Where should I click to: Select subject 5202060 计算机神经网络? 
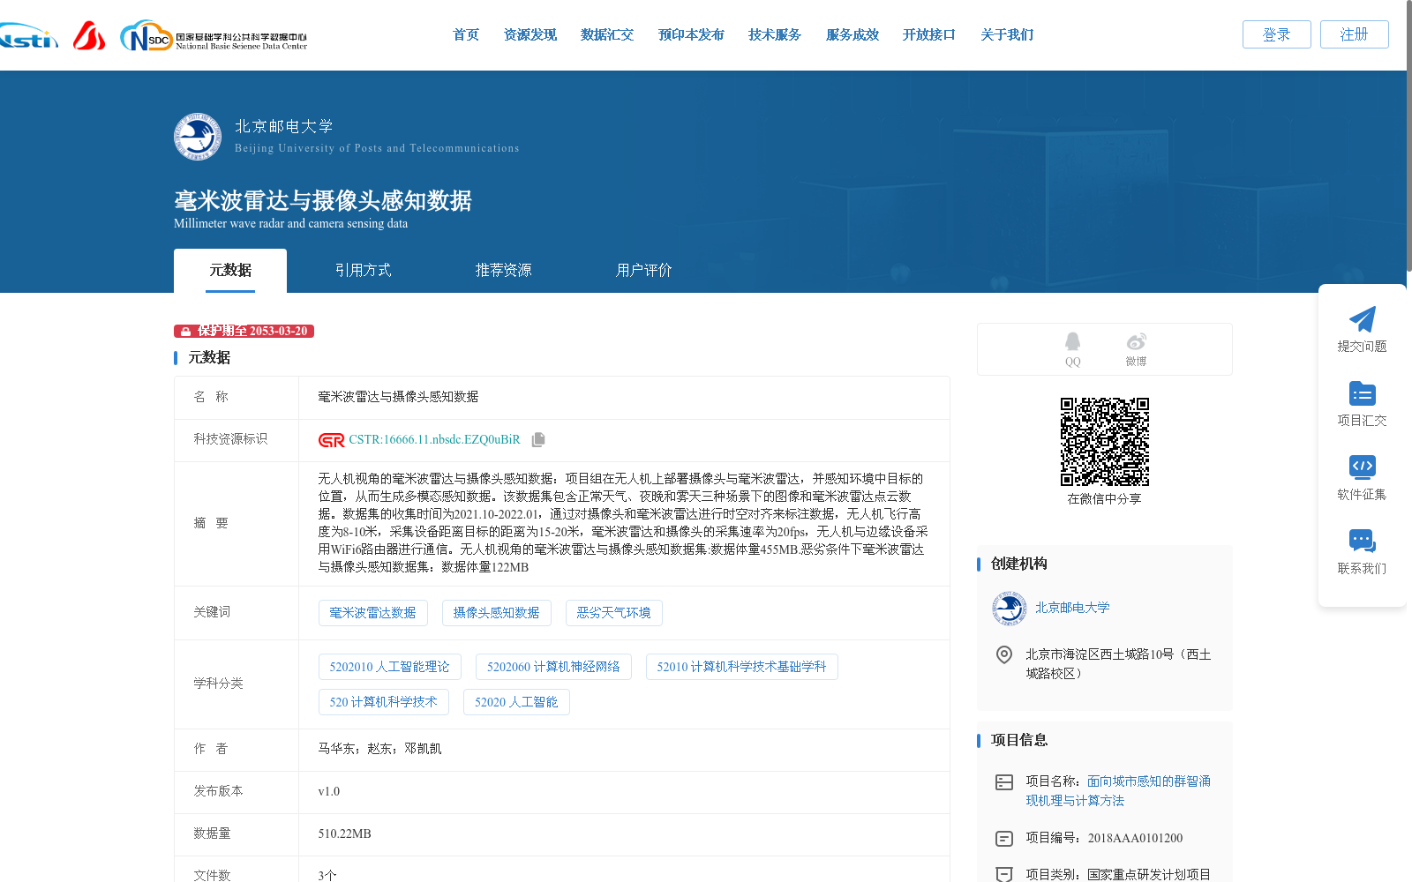(553, 667)
